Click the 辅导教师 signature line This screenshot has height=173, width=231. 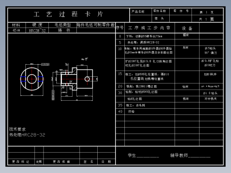190,155
